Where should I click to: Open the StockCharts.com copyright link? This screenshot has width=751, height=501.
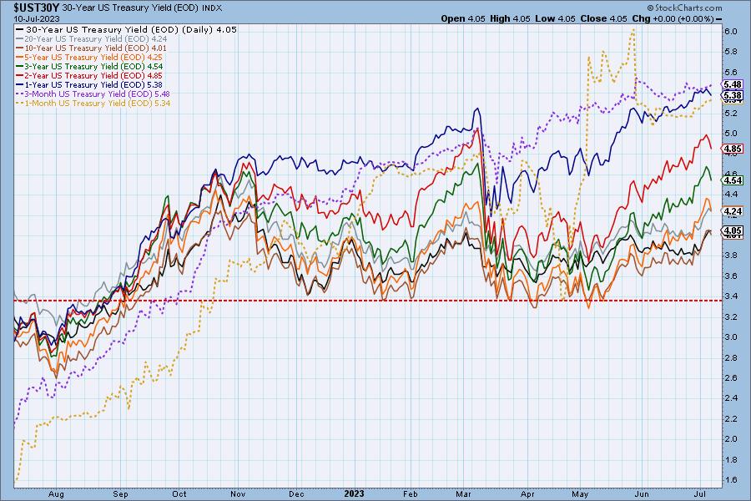coord(685,8)
